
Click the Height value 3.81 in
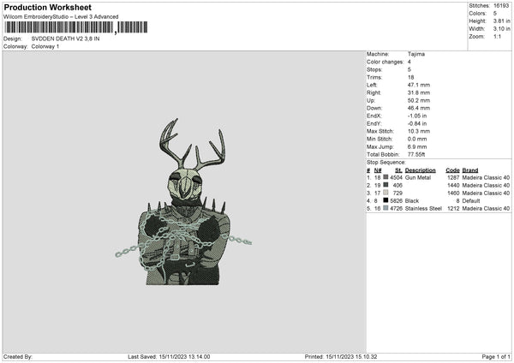click(x=501, y=21)
